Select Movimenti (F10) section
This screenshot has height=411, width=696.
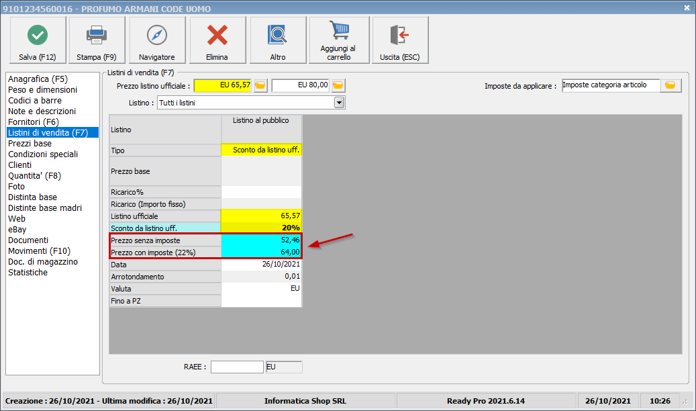(x=39, y=251)
